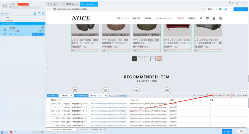Go to pagination page 3
This screenshot has height=134, width=249.
147,59
